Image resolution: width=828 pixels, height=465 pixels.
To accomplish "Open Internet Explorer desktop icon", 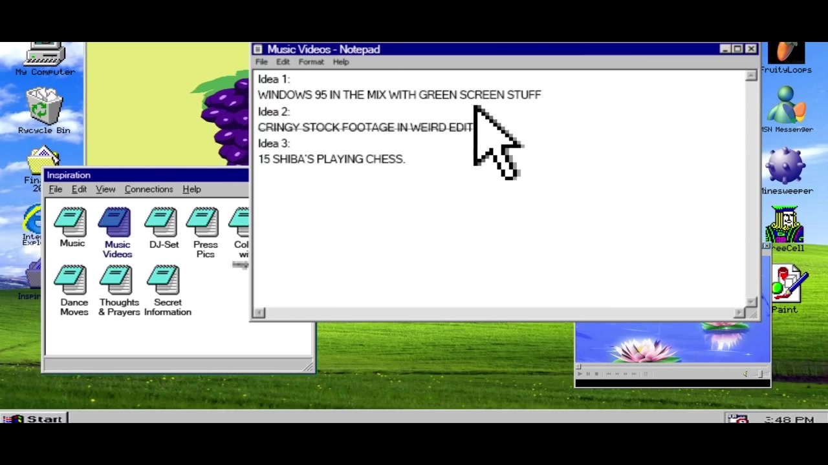I will [32, 226].
